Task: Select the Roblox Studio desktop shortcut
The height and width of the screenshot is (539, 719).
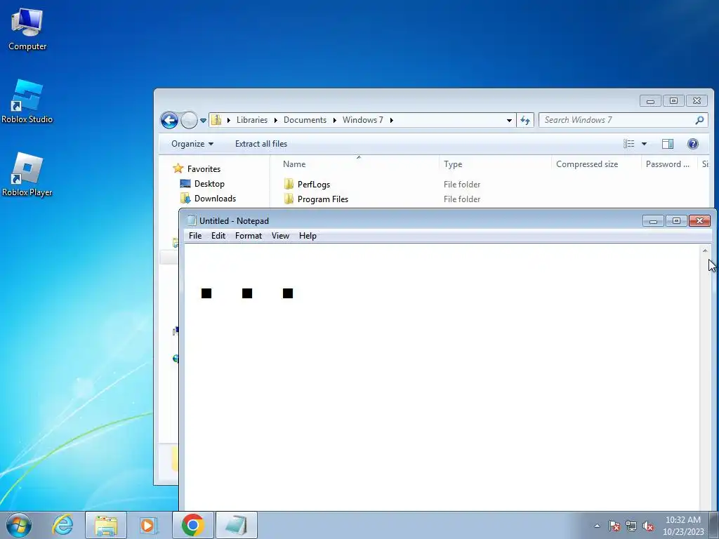Action: [x=27, y=101]
